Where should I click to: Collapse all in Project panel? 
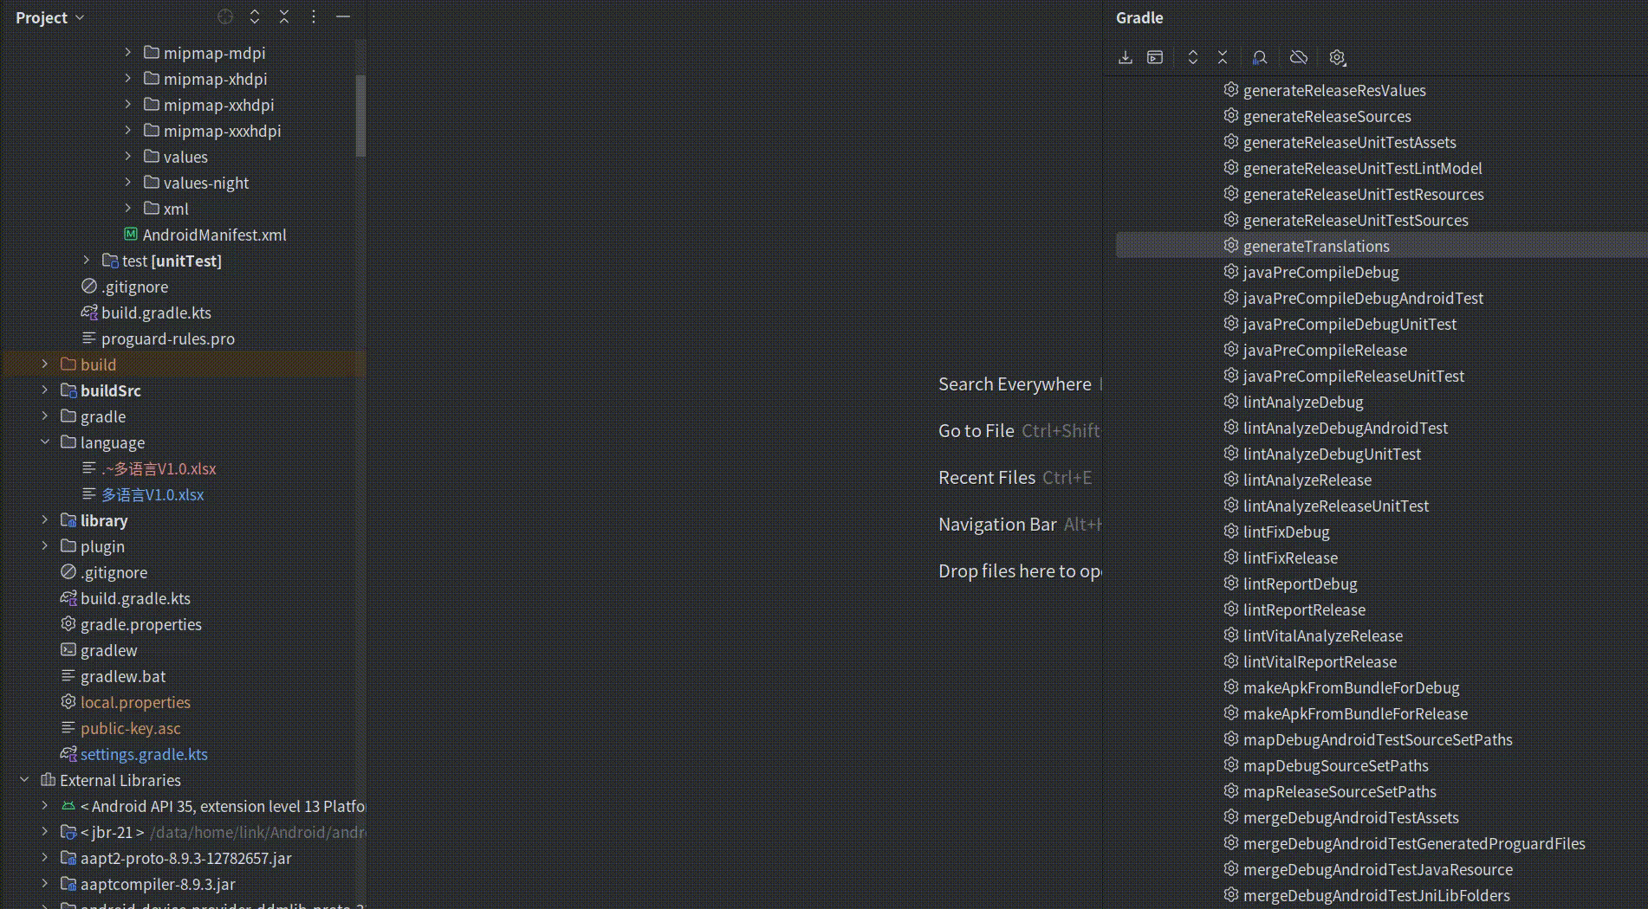coord(284,16)
